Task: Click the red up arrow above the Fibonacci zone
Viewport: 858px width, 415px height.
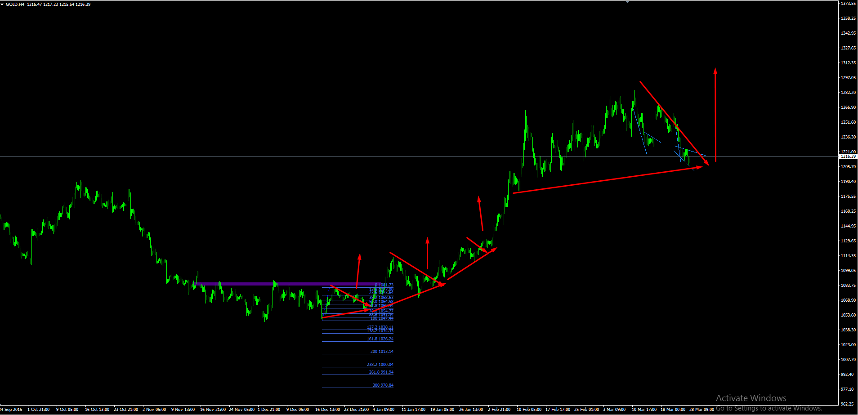Action: click(358, 271)
